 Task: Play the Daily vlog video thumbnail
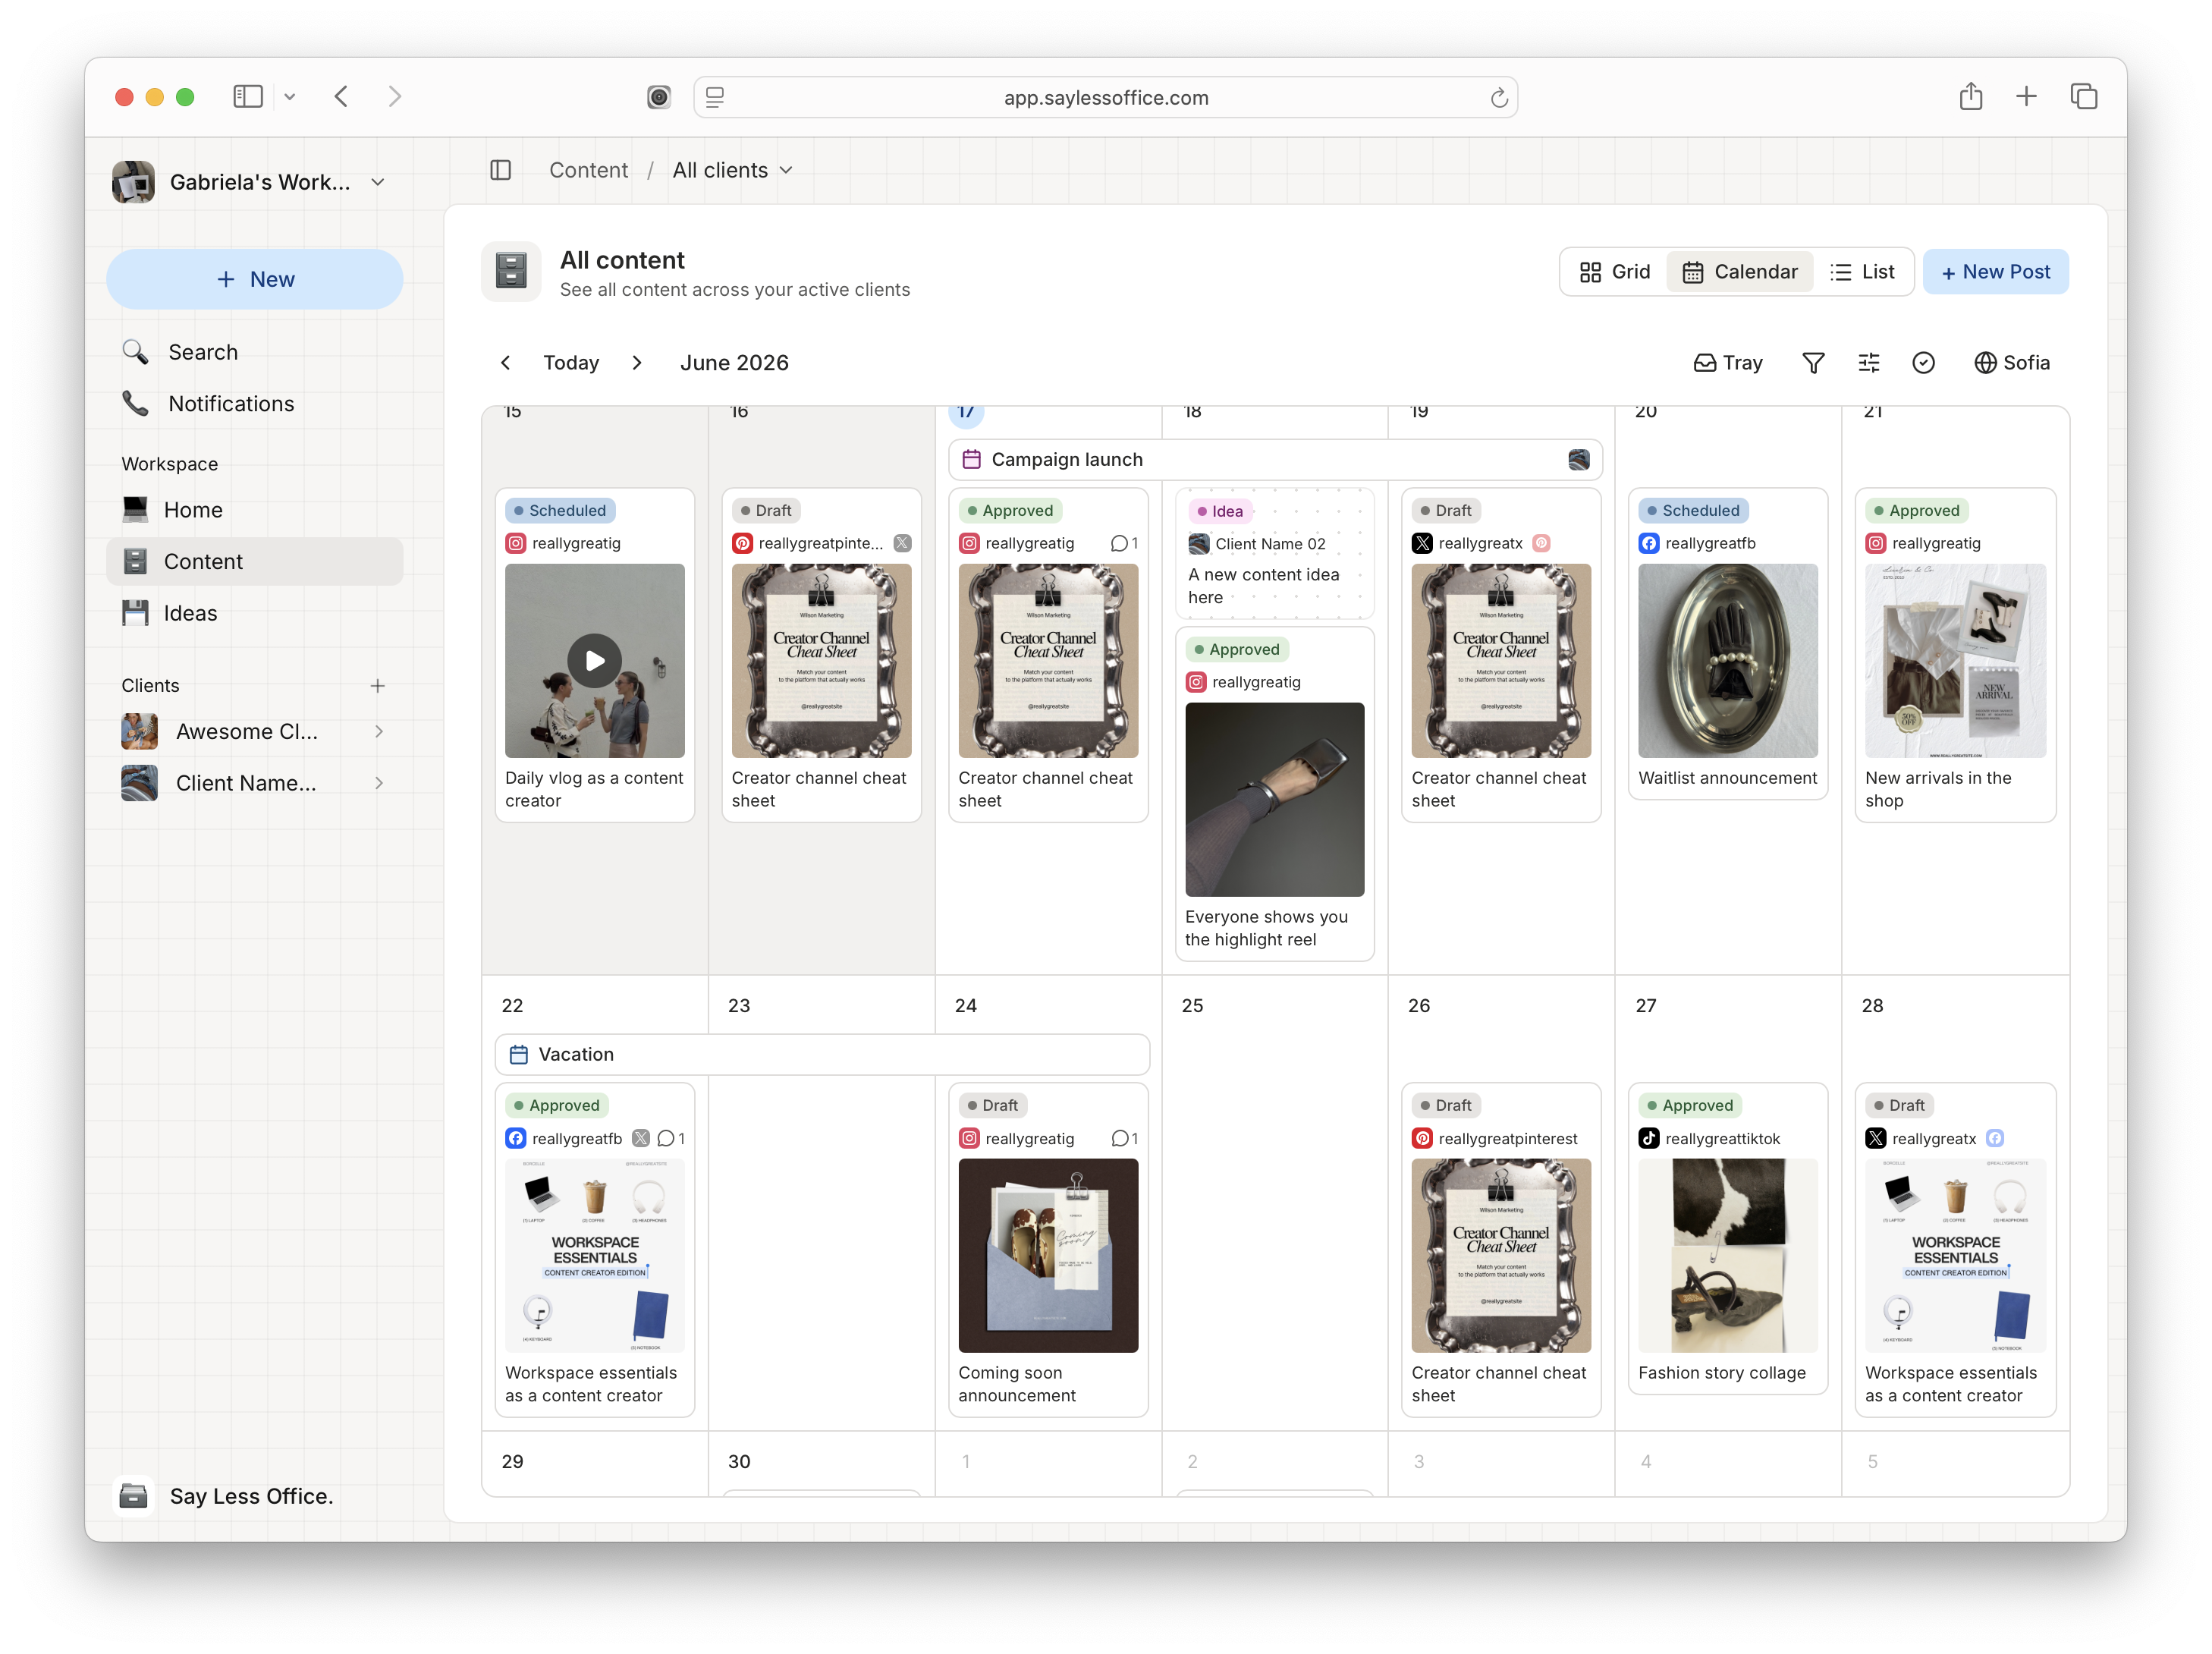point(595,661)
